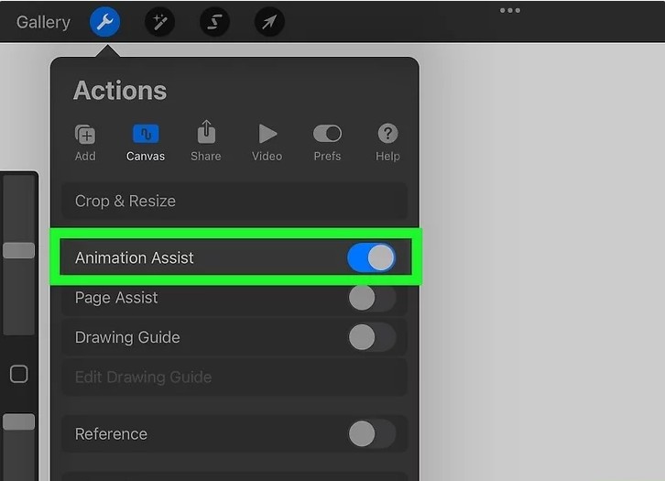Switch to the Canvas tab
The width and height of the screenshot is (665, 481).
pos(146,143)
